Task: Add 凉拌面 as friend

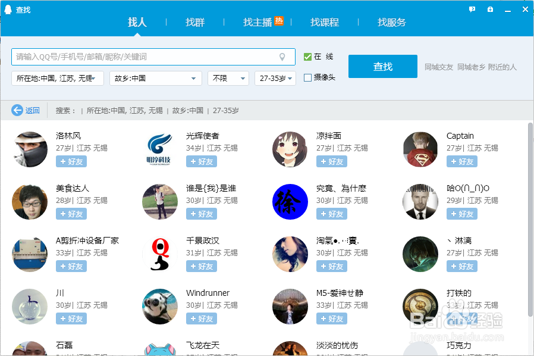Action: (332, 162)
